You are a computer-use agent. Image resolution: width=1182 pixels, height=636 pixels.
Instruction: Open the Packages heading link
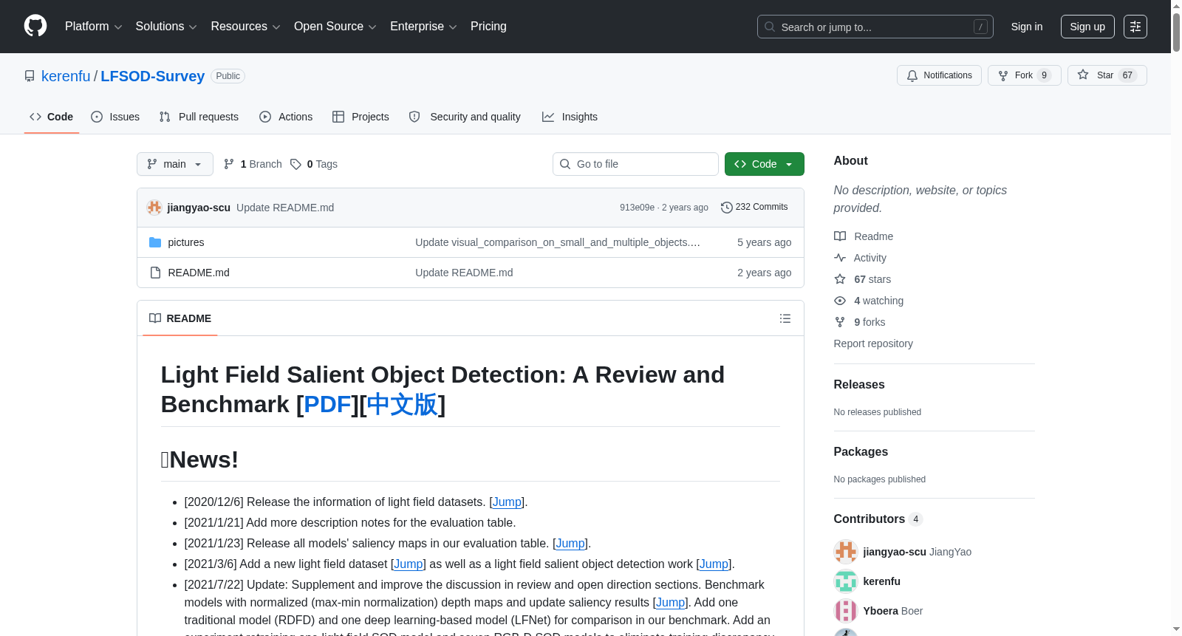pos(861,451)
